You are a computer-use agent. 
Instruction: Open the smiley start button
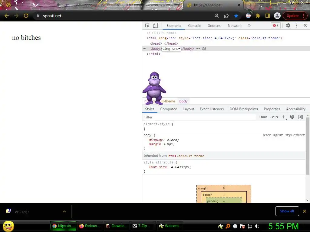pos(8,226)
